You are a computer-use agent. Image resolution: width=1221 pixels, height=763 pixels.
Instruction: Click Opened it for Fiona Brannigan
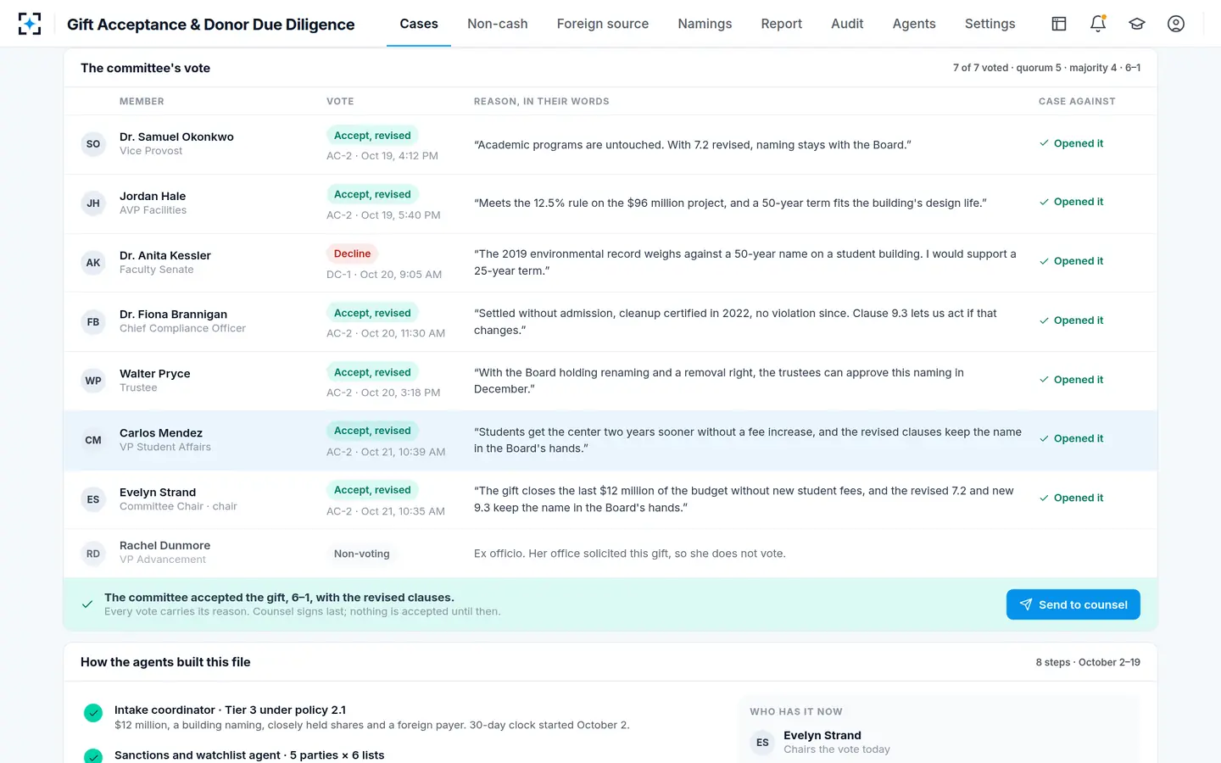click(x=1072, y=320)
